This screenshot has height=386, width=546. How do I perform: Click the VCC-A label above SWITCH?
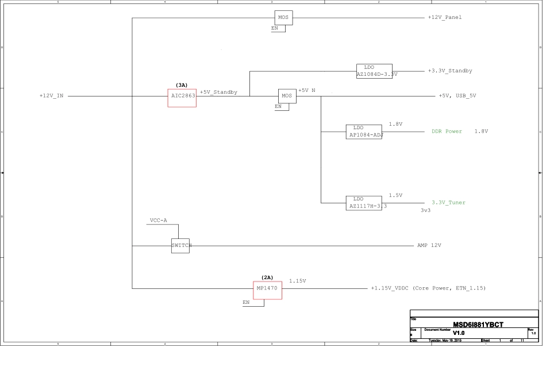click(x=158, y=220)
